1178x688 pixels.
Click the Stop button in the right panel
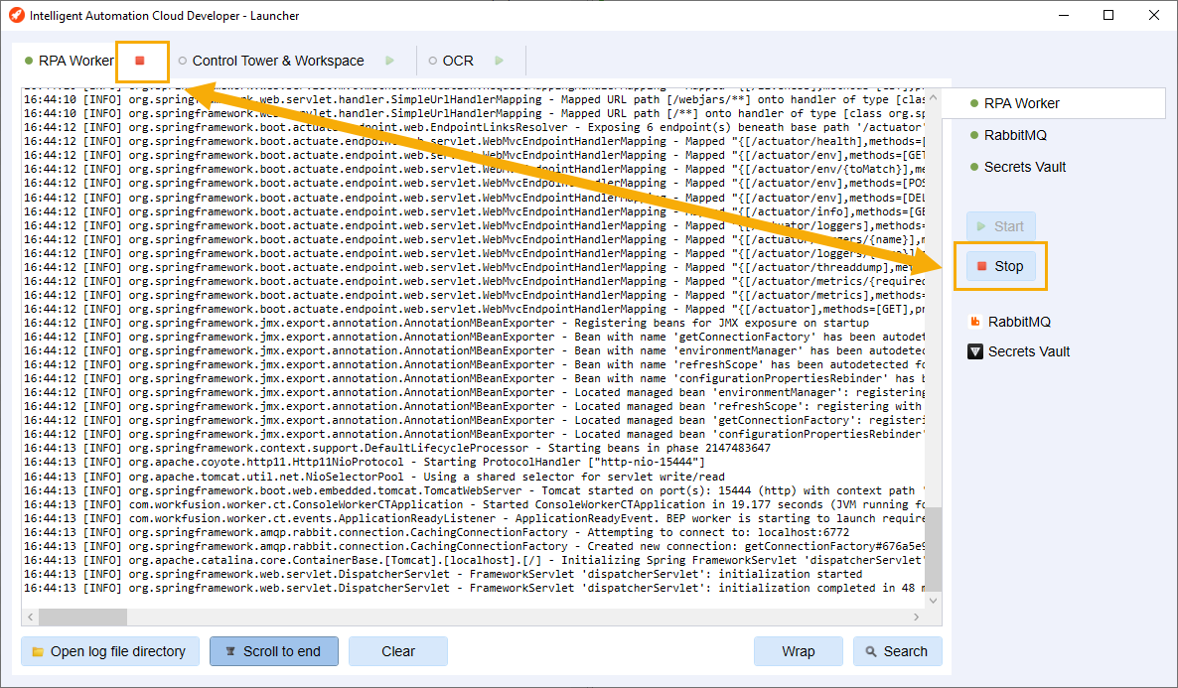[x=1000, y=266]
